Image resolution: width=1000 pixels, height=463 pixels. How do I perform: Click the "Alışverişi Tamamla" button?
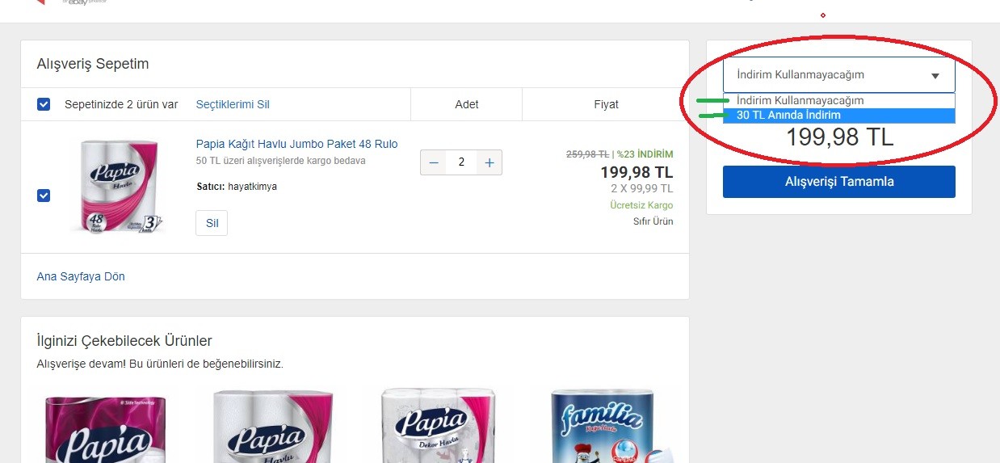click(838, 182)
